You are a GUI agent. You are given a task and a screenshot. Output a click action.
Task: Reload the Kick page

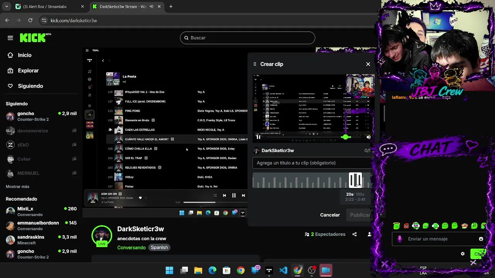pyautogui.click(x=30, y=20)
